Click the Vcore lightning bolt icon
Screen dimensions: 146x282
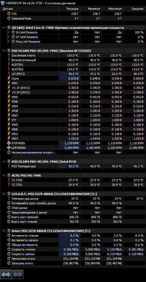click(9, 79)
